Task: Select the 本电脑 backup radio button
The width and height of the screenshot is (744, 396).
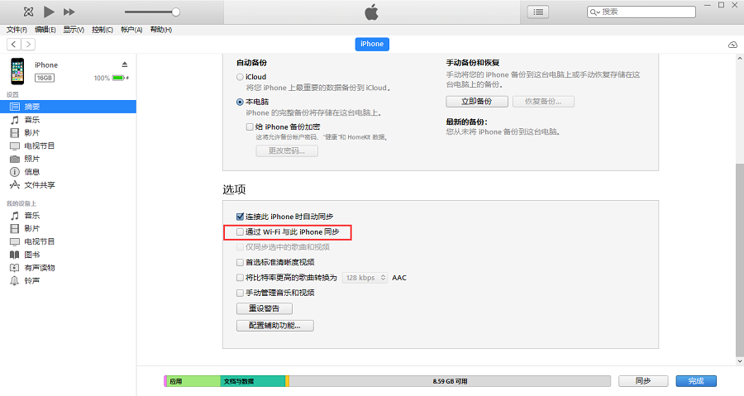Action: (x=240, y=102)
